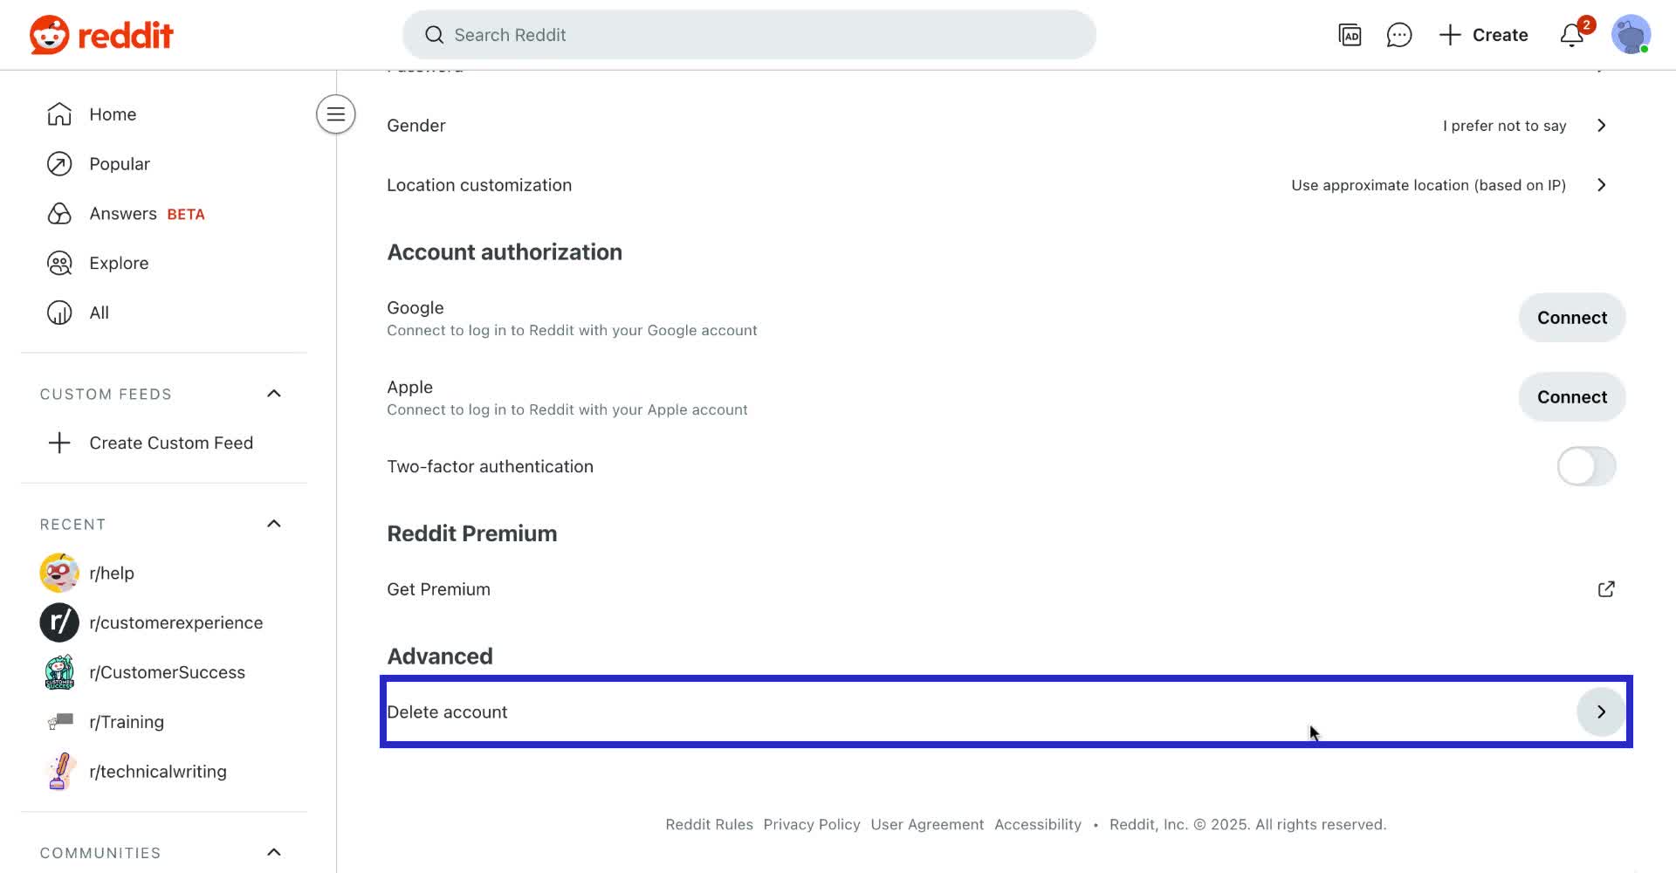The image size is (1676, 873).
Task: Open the Reddit home logo
Action: 100,35
